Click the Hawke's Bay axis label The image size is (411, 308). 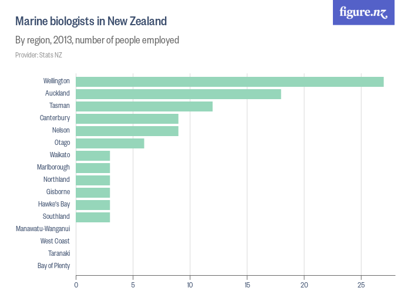click(x=54, y=204)
